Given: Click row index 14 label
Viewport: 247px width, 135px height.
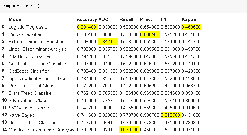Looking at the screenshot, I should click(x=4, y=130).
